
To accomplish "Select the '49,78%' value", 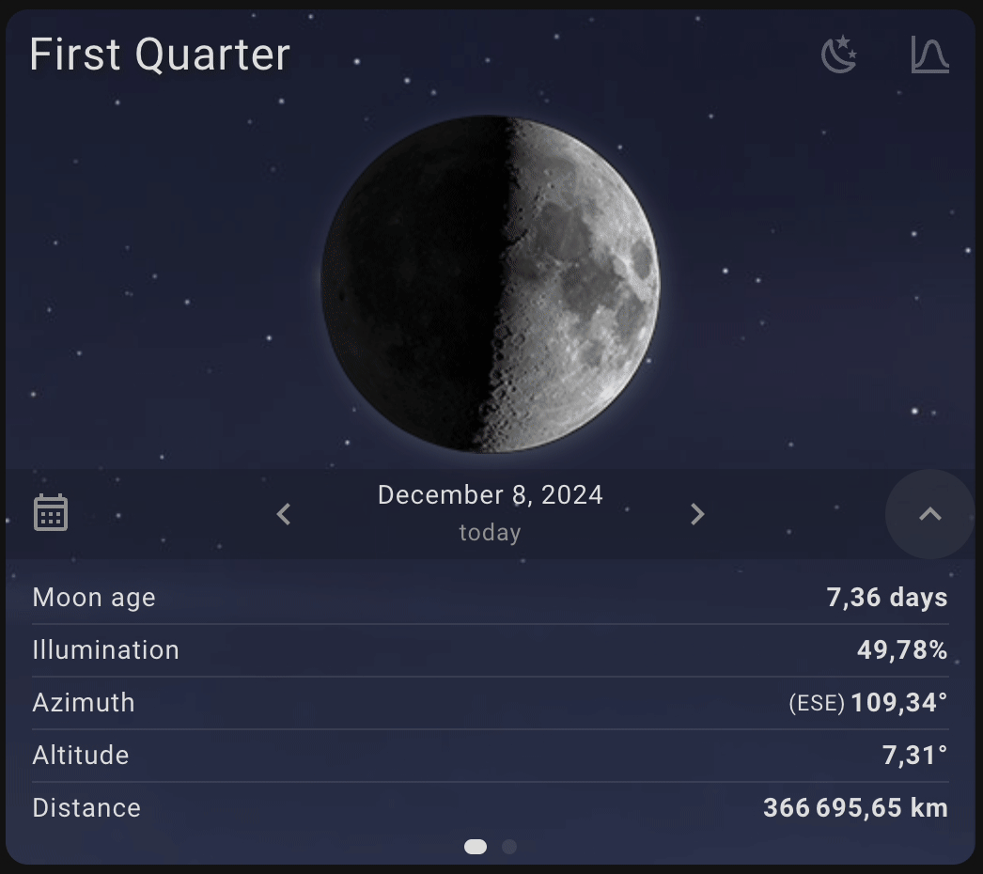I will coord(902,650).
